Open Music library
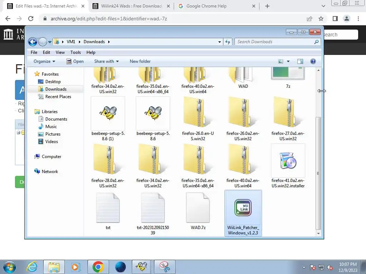The image size is (366, 274). [51, 127]
